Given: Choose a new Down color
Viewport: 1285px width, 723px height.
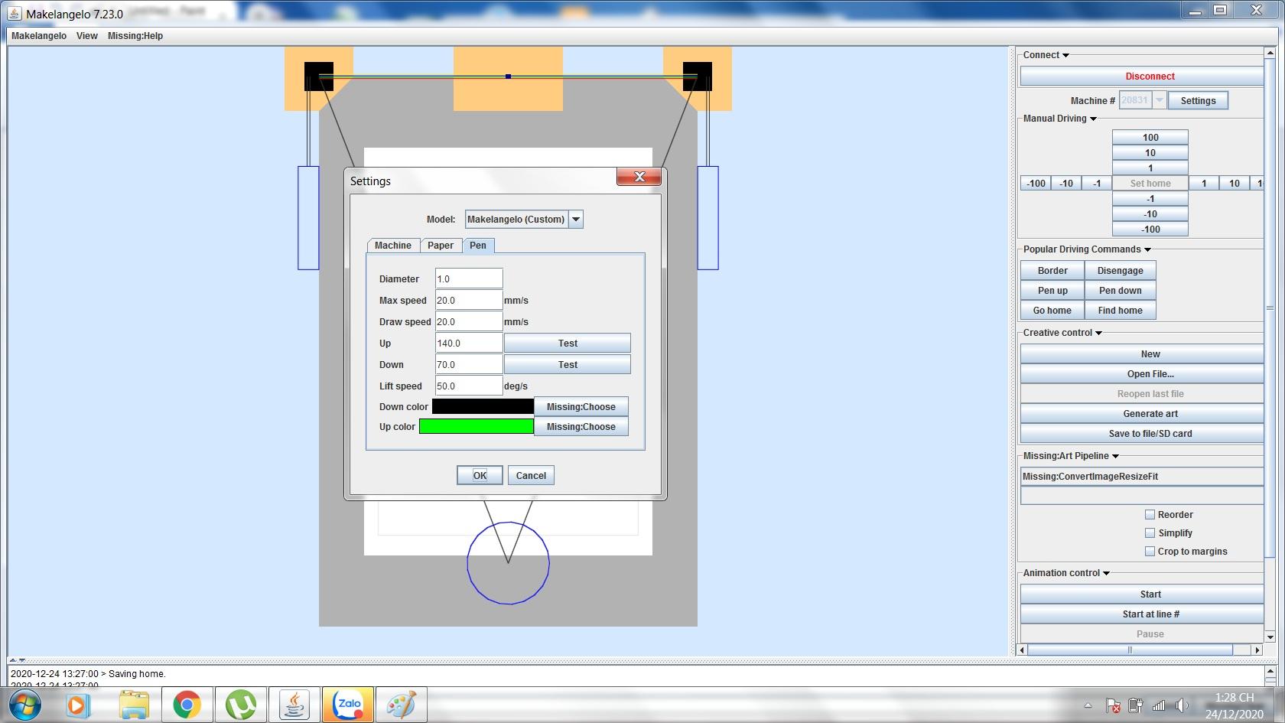Looking at the screenshot, I should pyautogui.click(x=581, y=406).
